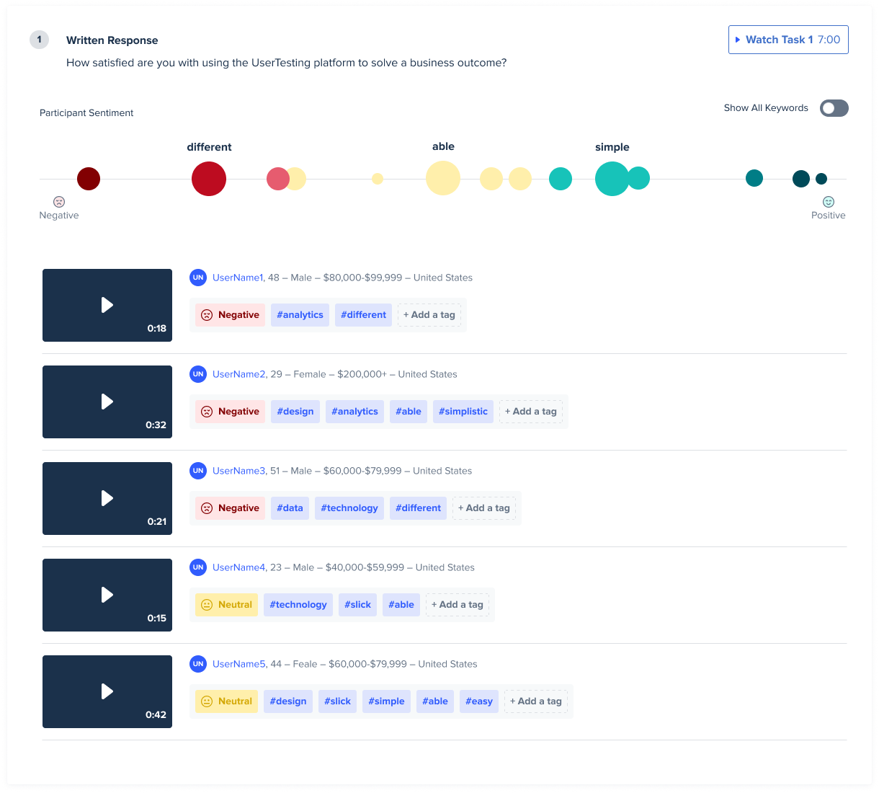879x793 pixels.
Task: Add a tag to UserName2's response
Action: pos(531,412)
